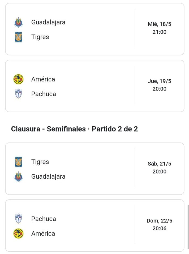Viewport: 189px width, 254px height.
Task: Open Tigres team name in the Sáb 21/5 match
Action: tap(40, 162)
